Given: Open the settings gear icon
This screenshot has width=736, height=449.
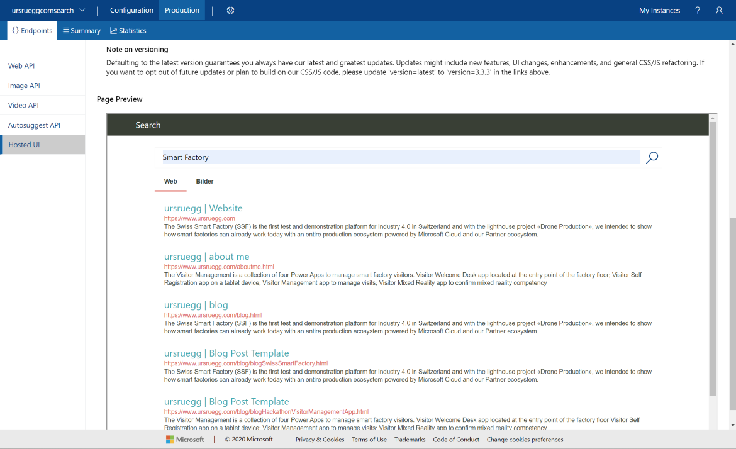Looking at the screenshot, I should point(230,10).
